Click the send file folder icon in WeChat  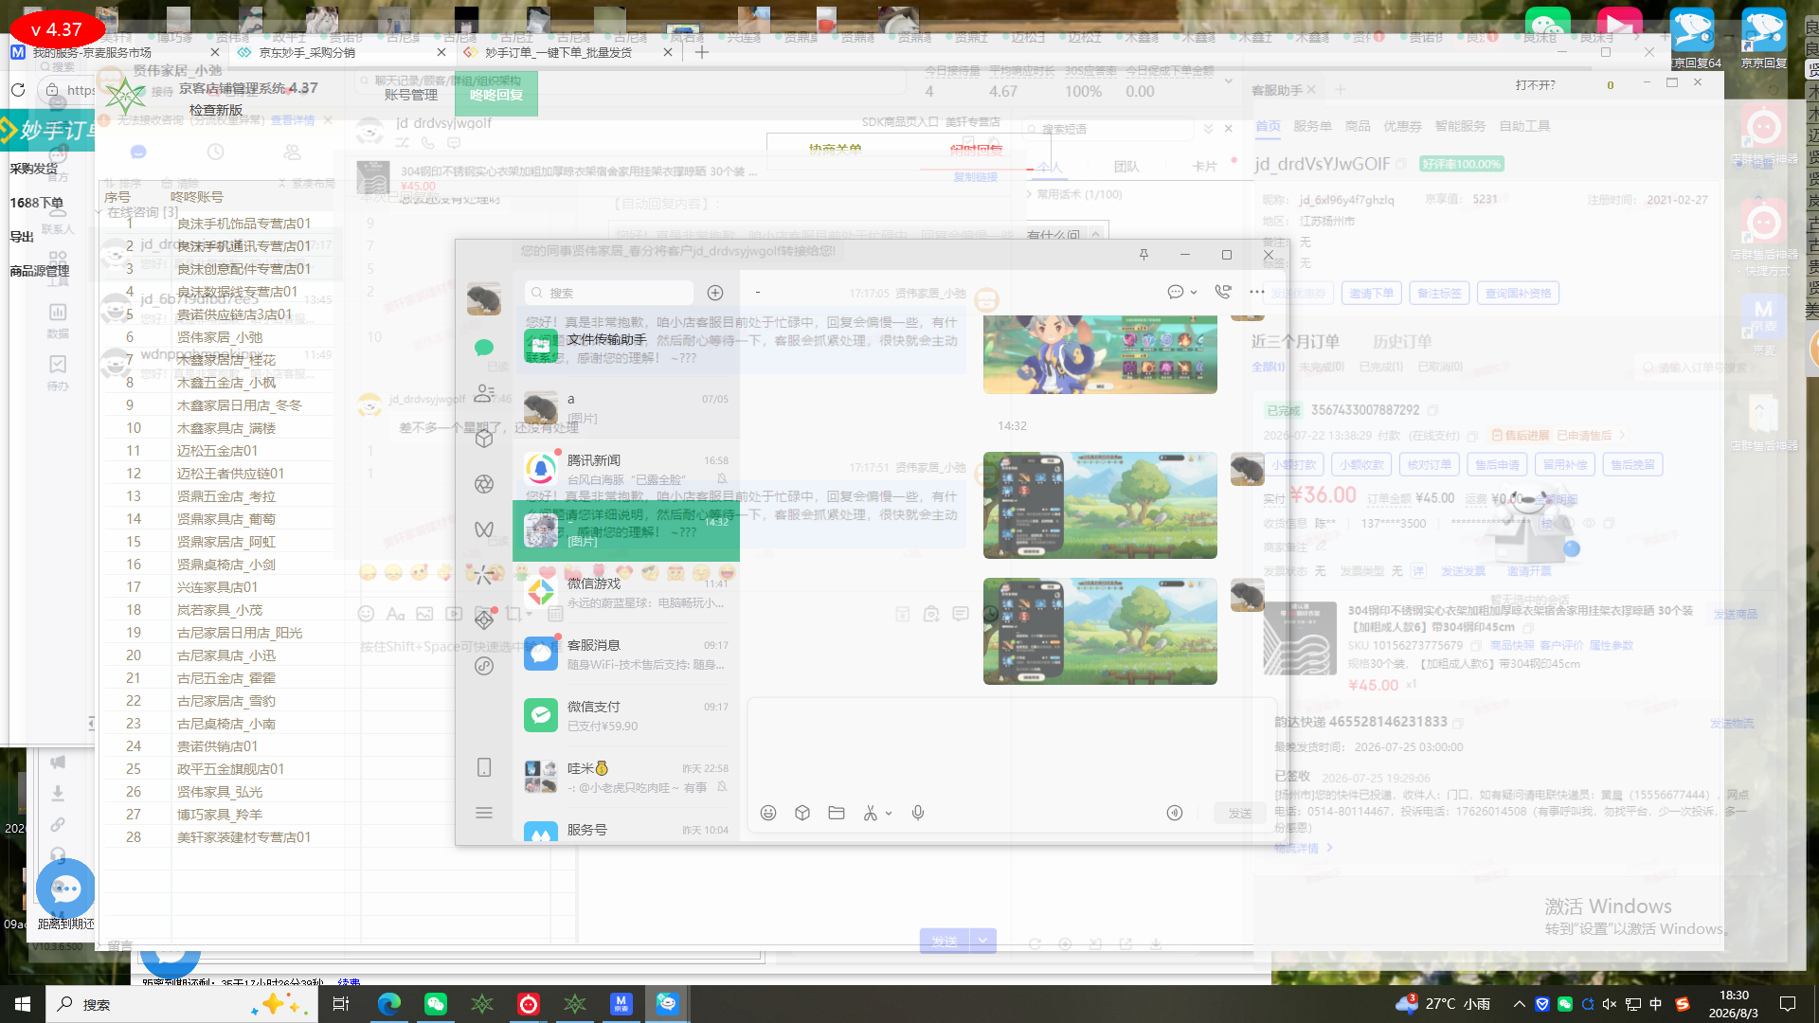(x=837, y=813)
